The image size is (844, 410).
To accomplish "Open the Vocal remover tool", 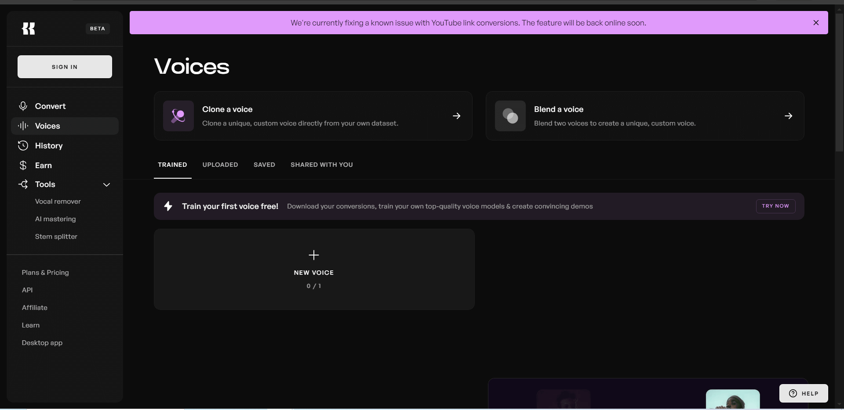I will 58,201.
